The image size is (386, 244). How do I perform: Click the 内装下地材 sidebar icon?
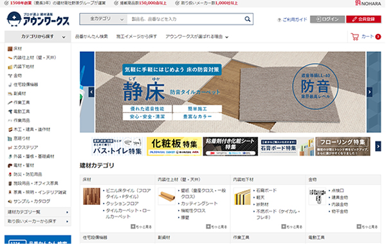click(x=10, y=67)
